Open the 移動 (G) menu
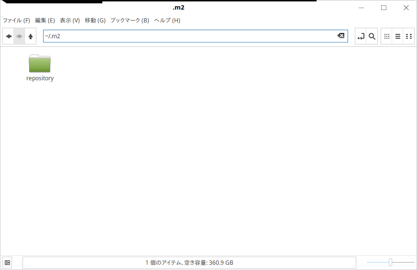 [x=95, y=21]
